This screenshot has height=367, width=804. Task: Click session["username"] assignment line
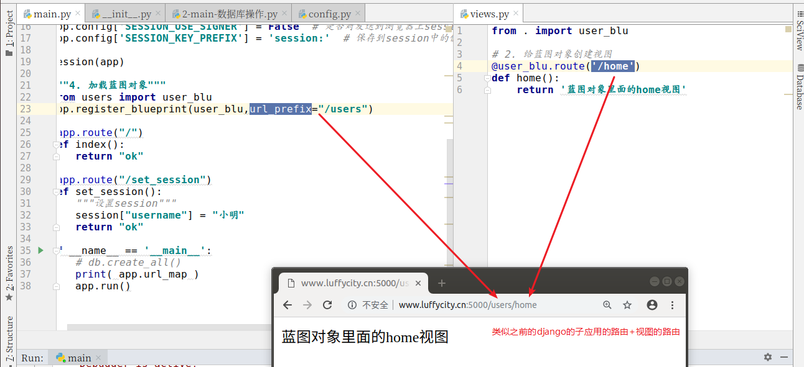coord(159,215)
